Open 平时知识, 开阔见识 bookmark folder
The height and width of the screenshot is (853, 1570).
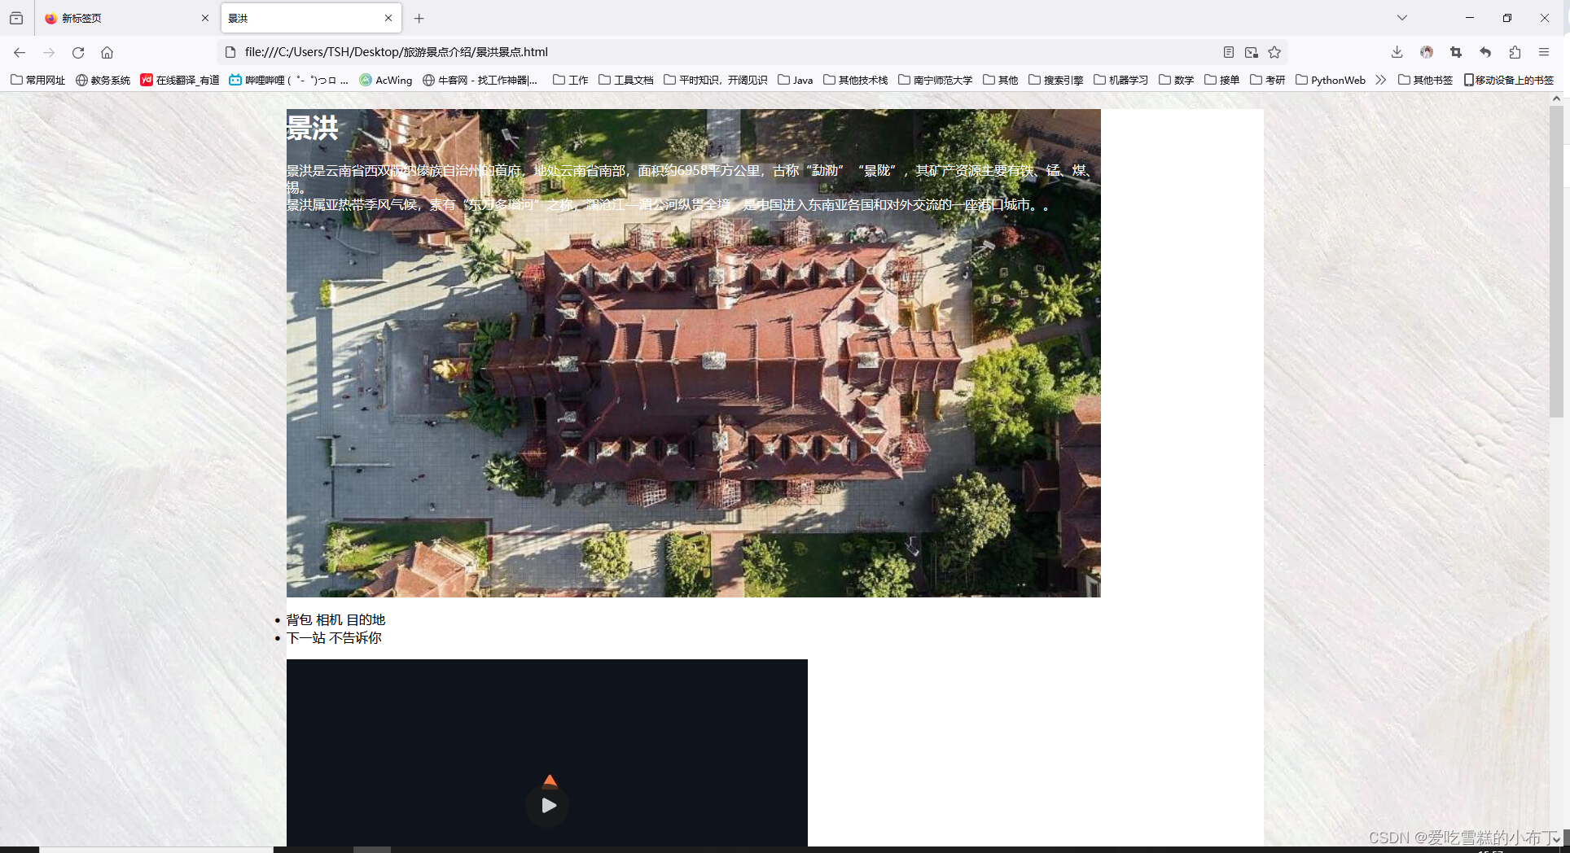coord(715,80)
